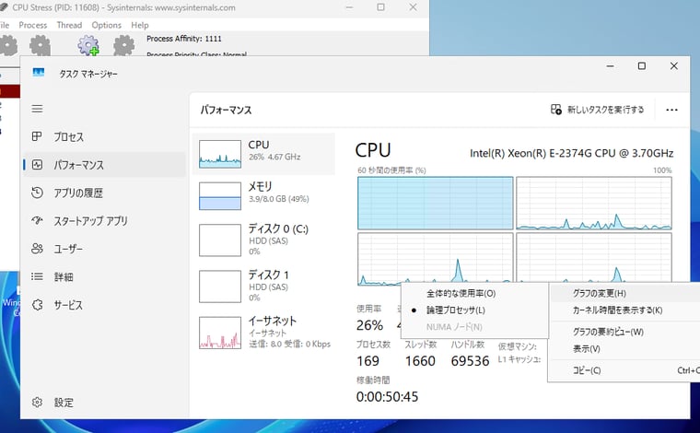
Task: Click the Intel(R) Xeon(R) E-2374G CPU name
Action: click(x=571, y=153)
